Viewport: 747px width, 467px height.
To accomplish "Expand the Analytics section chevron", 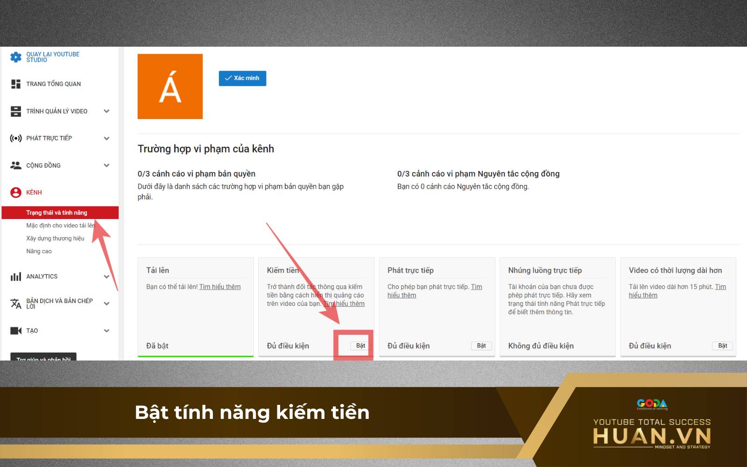I will 106,276.
